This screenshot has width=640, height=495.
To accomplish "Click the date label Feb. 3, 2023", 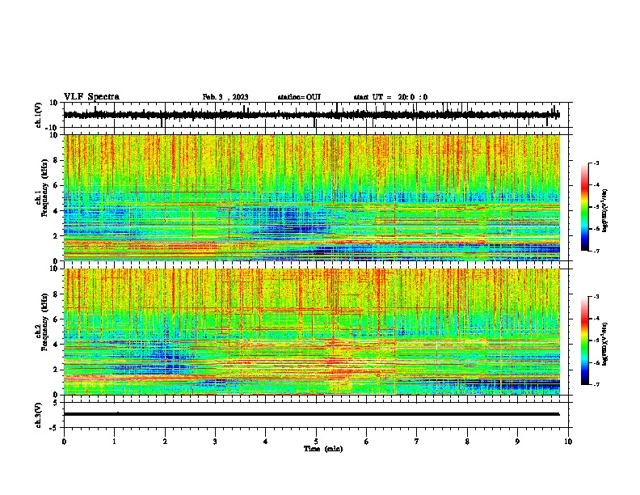I will click(x=225, y=97).
